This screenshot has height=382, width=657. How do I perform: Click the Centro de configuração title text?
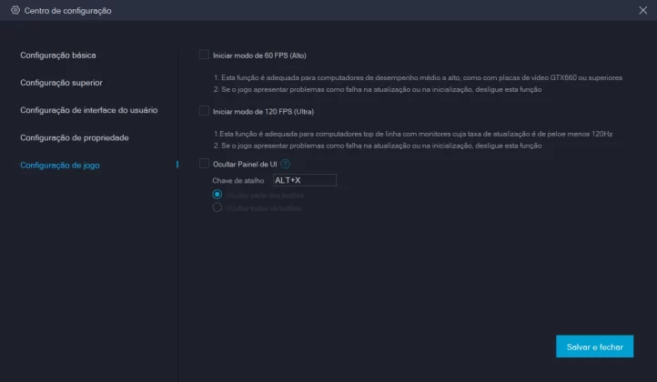point(68,11)
